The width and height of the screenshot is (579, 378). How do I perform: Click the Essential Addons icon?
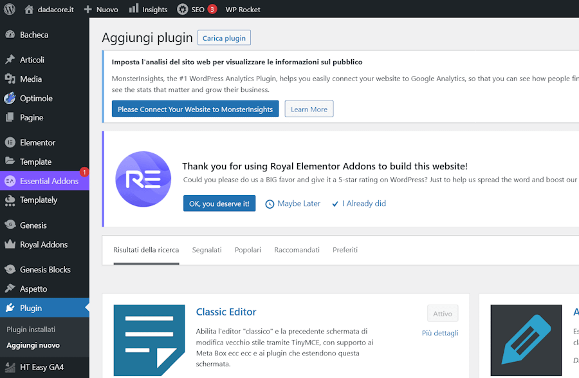click(10, 181)
